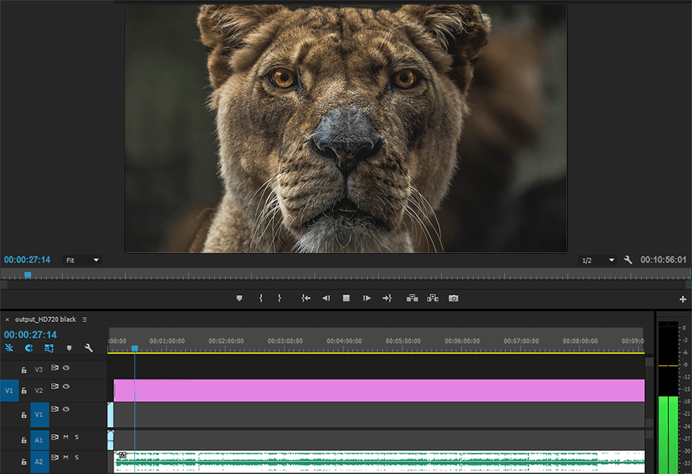692x474 pixels.
Task: Toggle A1 track targeting button
Action: point(40,440)
